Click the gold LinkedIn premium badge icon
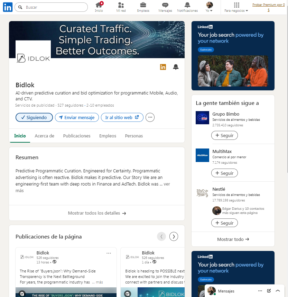This screenshot has height=297, width=288. click(163, 67)
